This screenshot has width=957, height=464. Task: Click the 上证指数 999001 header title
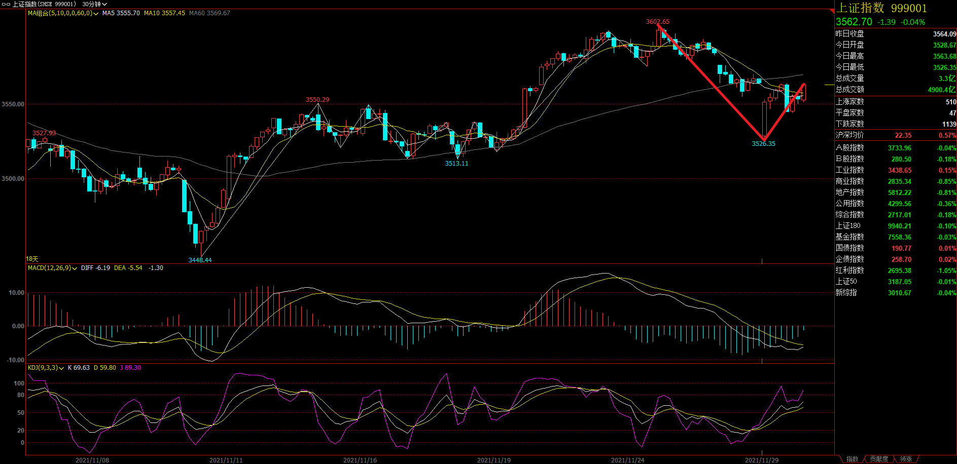coord(881,8)
